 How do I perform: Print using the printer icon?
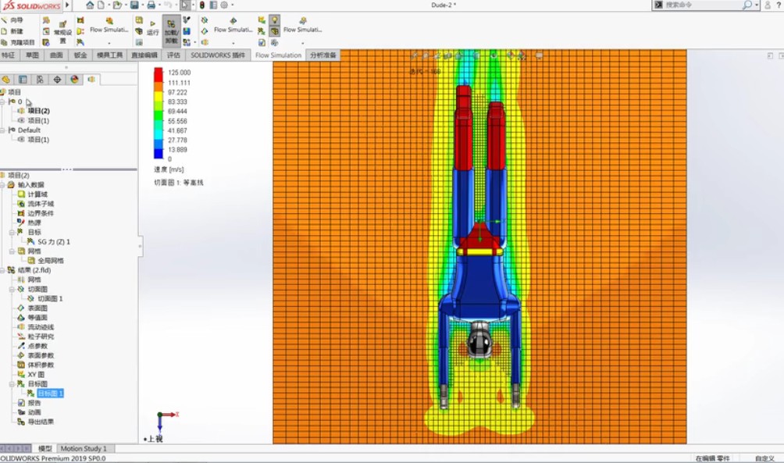point(151,5)
